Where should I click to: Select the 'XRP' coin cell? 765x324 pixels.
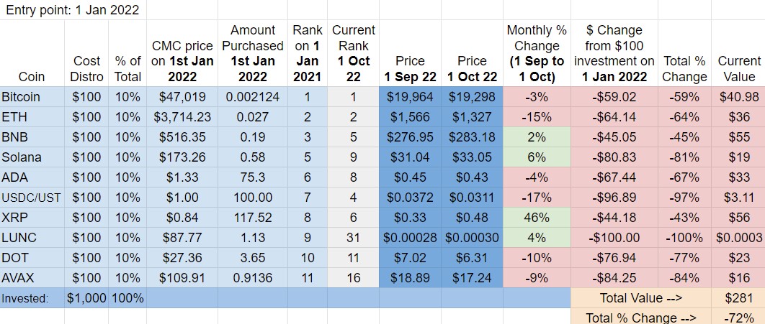(32, 218)
